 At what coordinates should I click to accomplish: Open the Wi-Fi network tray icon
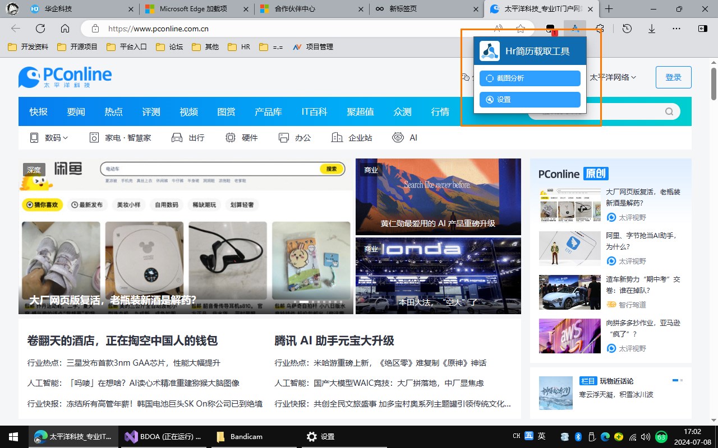tap(633, 436)
